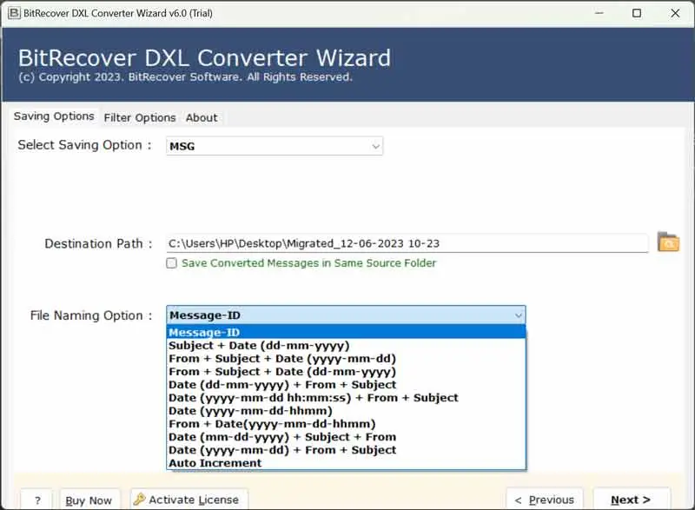Viewport: 695px width, 510px height.
Task: Choose Message-ID naming option from the list
Action: [x=346, y=332]
